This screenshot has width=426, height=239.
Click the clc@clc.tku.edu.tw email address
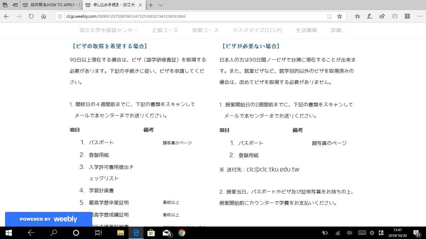273,170
